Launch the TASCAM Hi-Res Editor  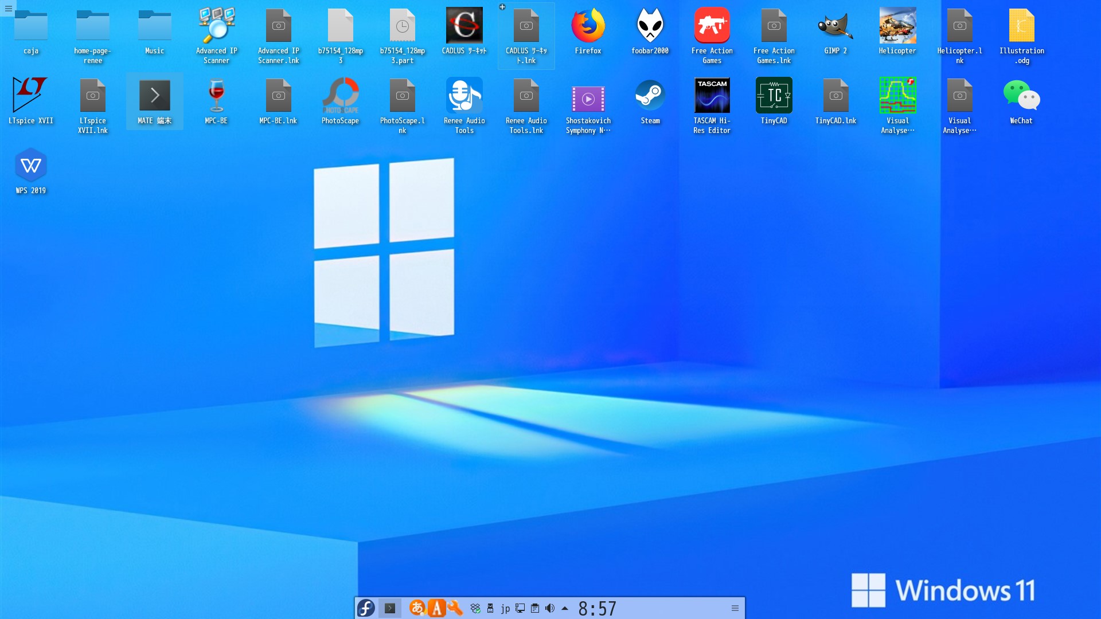tap(712, 95)
